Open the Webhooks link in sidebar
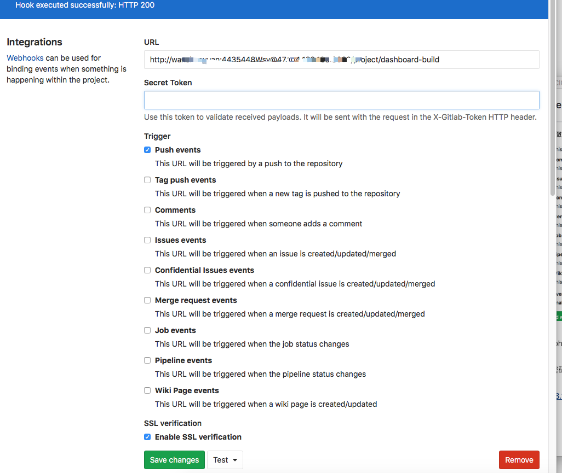 [x=25, y=58]
